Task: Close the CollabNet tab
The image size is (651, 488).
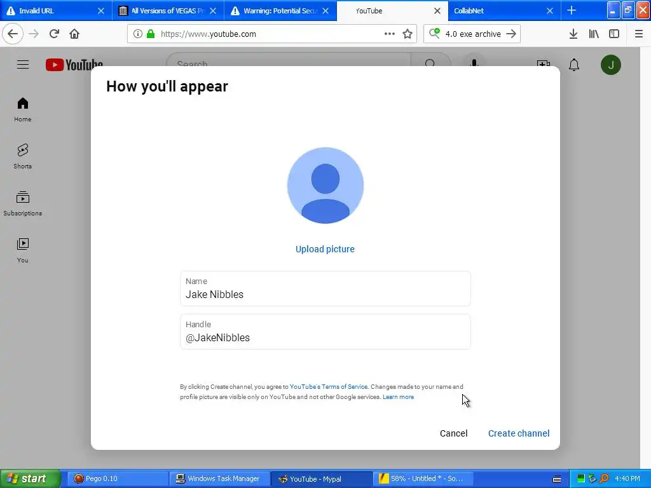Action: pos(550,11)
